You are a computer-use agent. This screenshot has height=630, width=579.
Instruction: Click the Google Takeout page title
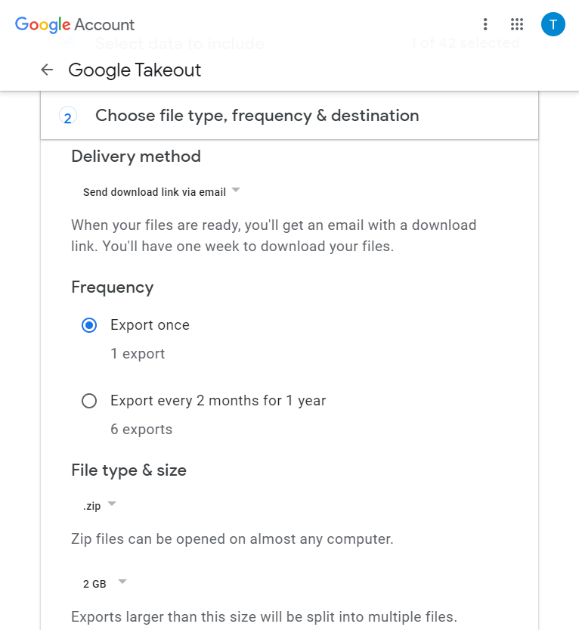(x=135, y=70)
